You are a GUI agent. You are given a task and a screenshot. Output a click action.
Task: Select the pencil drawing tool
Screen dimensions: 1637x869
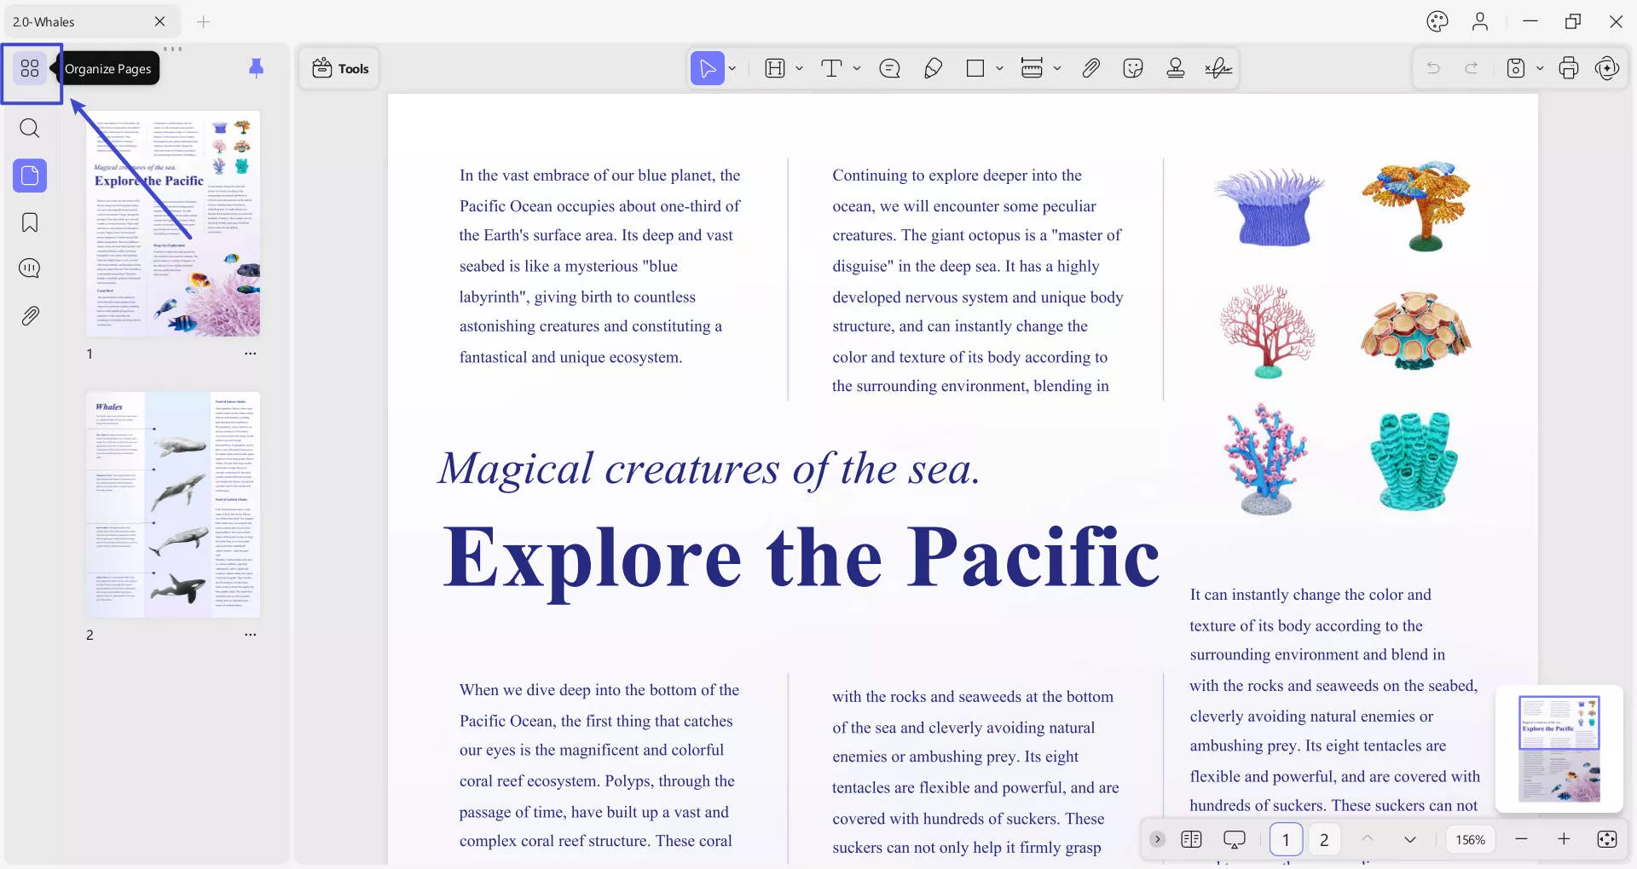tap(933, 68)
